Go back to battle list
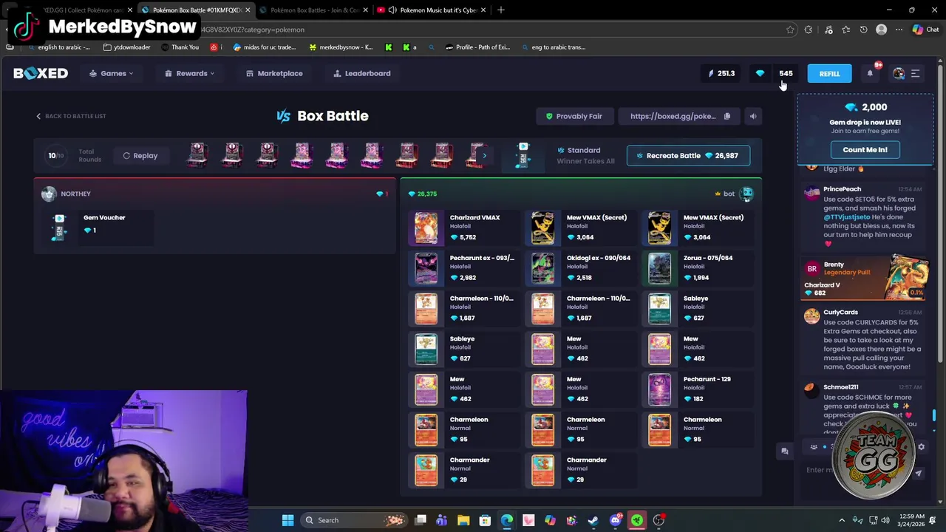 point(71,116)
